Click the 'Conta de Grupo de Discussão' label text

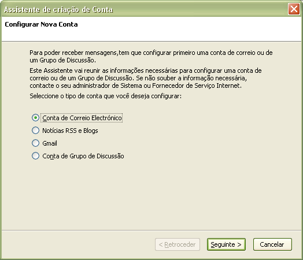pyautogui.click(x=83, y=156)
